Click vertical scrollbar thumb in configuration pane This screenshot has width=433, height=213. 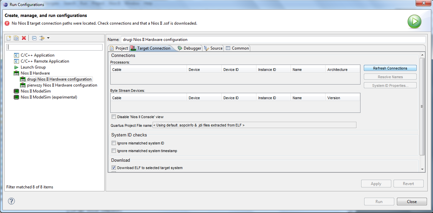(422, 106)
